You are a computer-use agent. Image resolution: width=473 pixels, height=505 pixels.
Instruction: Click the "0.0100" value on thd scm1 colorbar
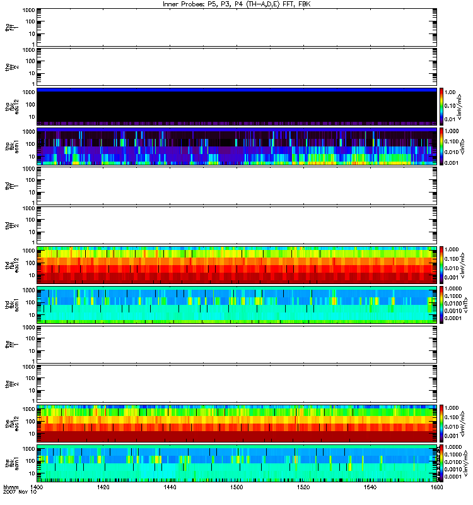[453, 304]
